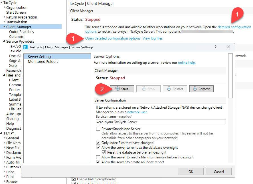Open the online help link
Screen dimensions: 253x184
click(x=187, y=63)
